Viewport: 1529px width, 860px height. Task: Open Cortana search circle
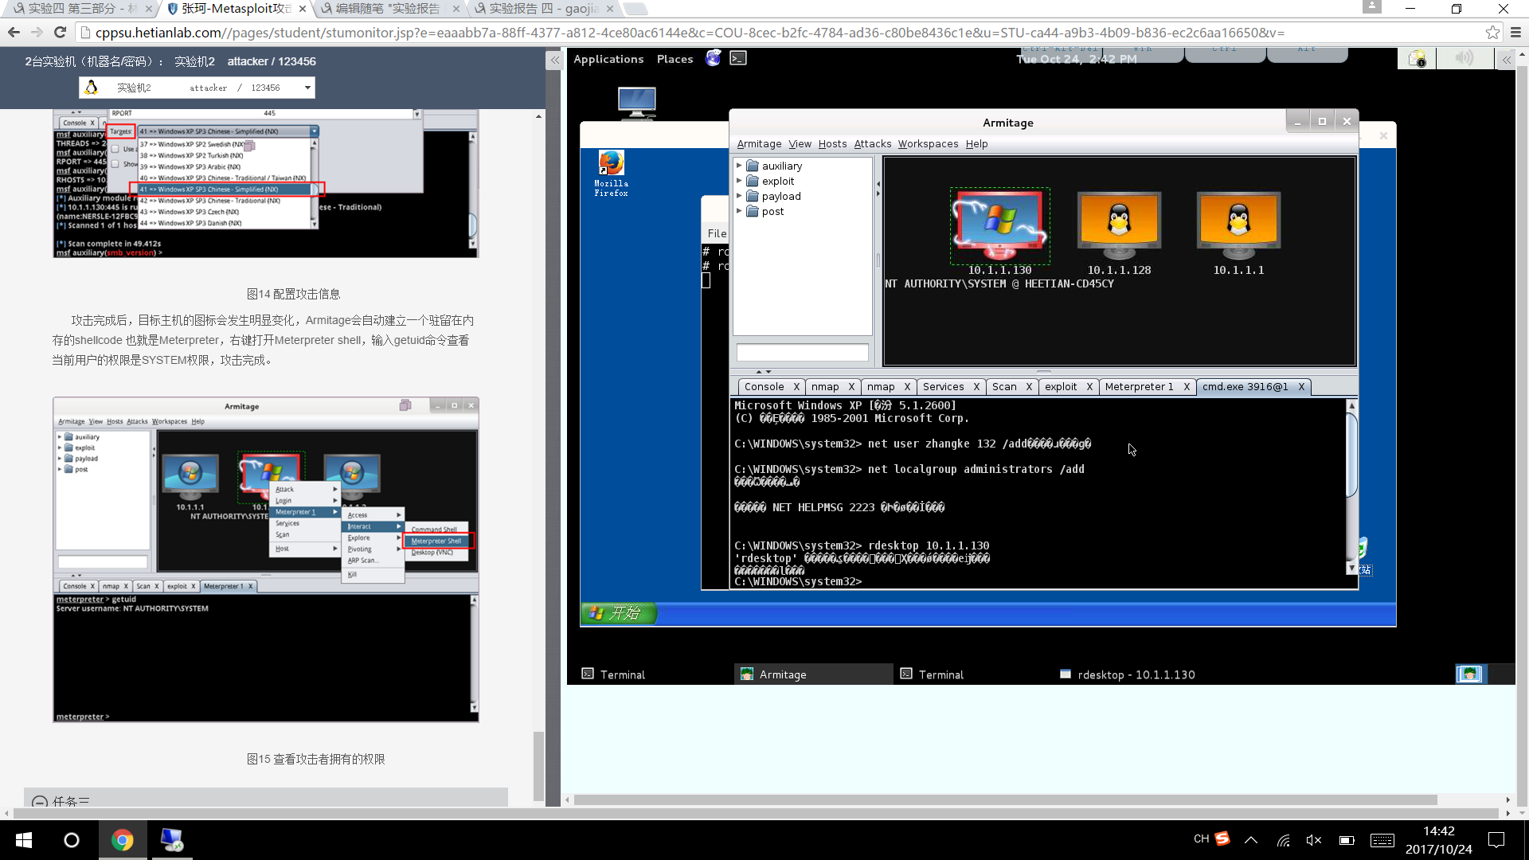tap(72, 840)
